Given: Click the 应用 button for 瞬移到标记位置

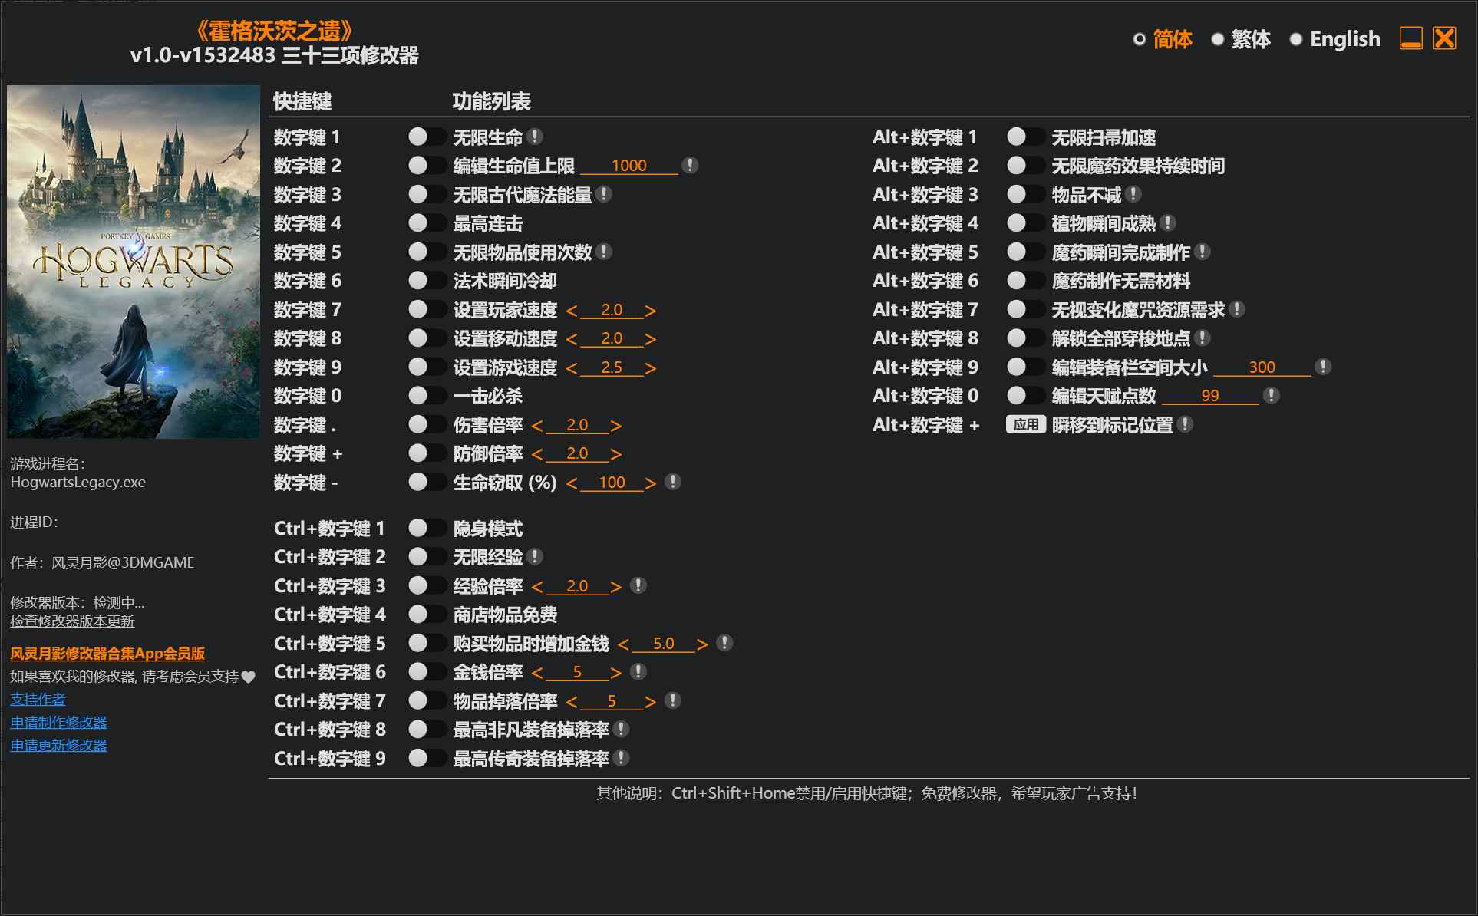Looking at the screenshot, I should (1026, 425).
